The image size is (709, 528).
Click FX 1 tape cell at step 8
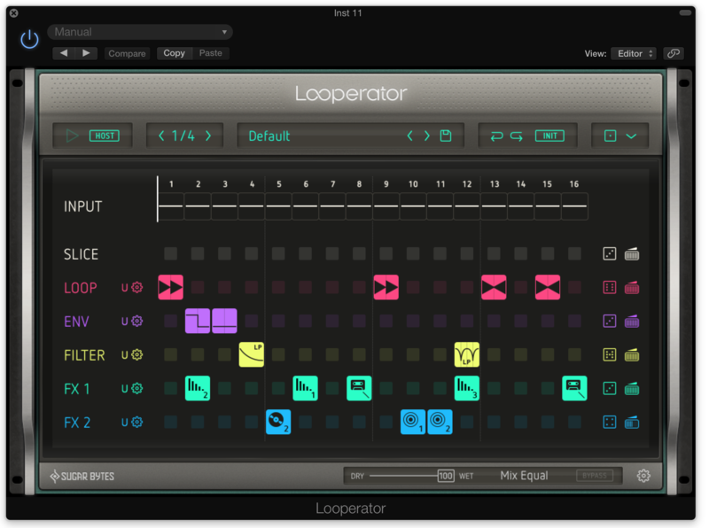click(359, 388)
